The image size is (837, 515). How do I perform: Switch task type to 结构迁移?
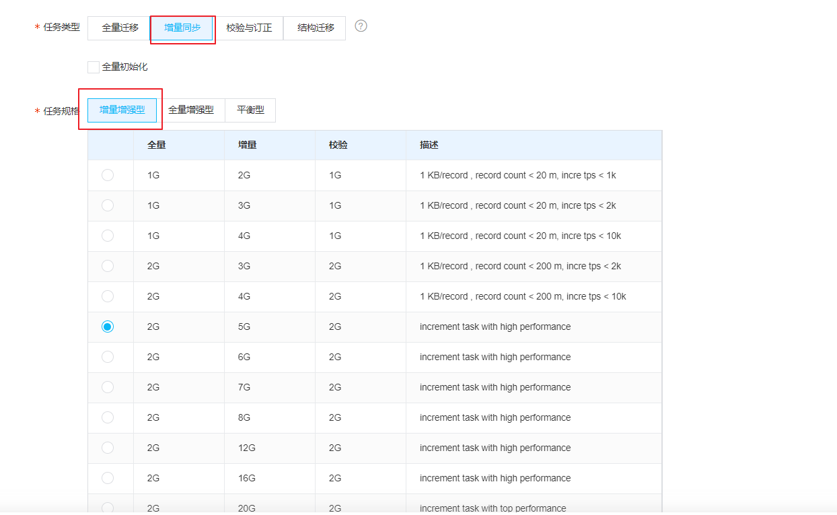tap(316, 28)
